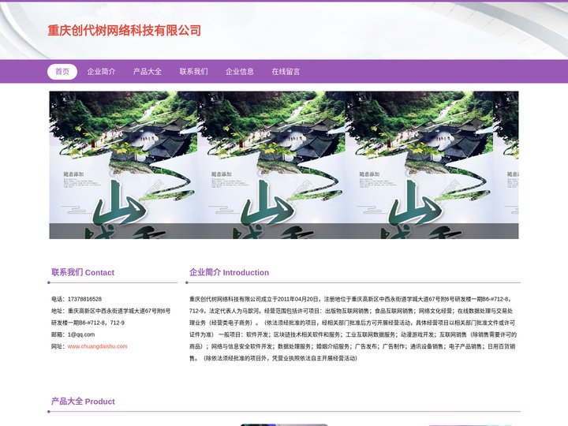Click the mountain landscape banner image
568x426 pixels.
click(x=284, y=165)
